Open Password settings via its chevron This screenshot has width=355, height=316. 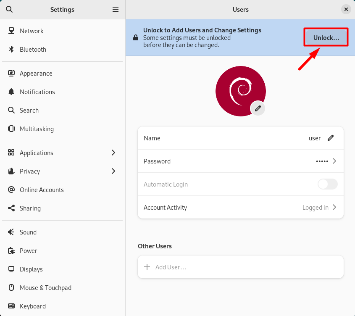click(334, 161)
